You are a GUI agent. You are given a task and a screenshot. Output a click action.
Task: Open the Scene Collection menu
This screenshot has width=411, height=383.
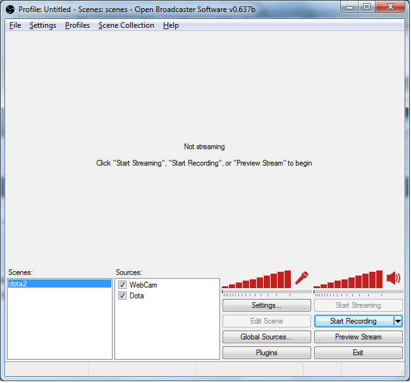(x=126, y=25)
